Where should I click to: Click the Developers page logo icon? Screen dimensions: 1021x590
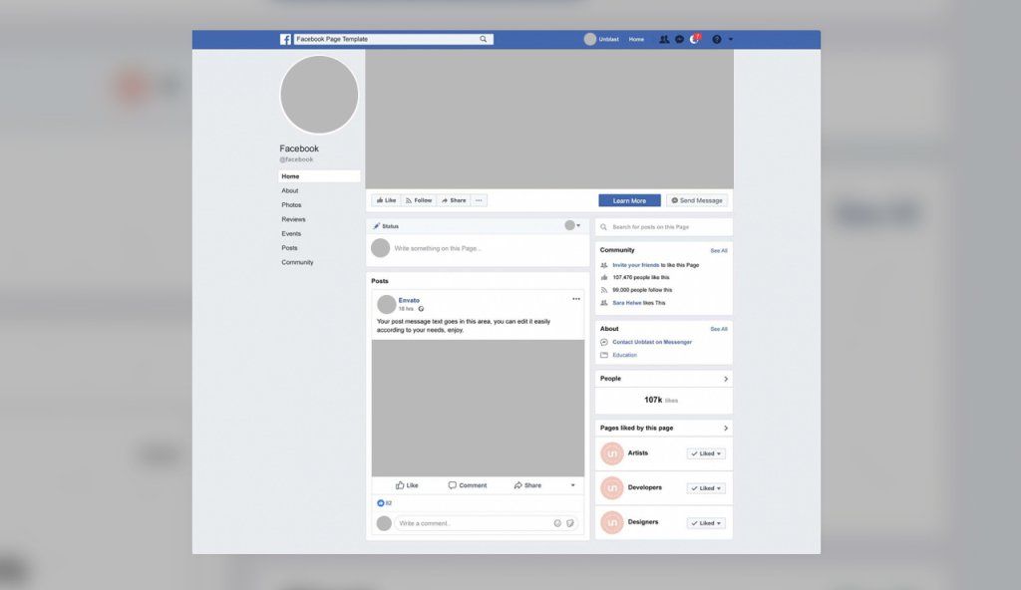(612, 487)
